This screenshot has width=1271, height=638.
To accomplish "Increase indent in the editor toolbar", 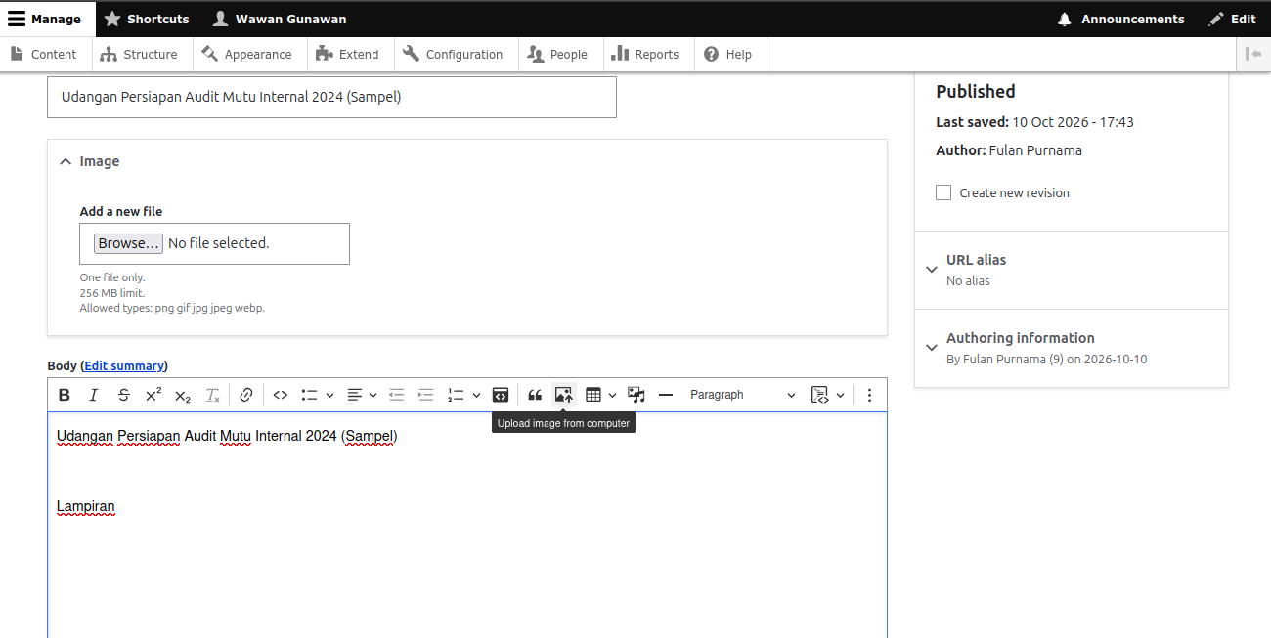I will (426, 395).
